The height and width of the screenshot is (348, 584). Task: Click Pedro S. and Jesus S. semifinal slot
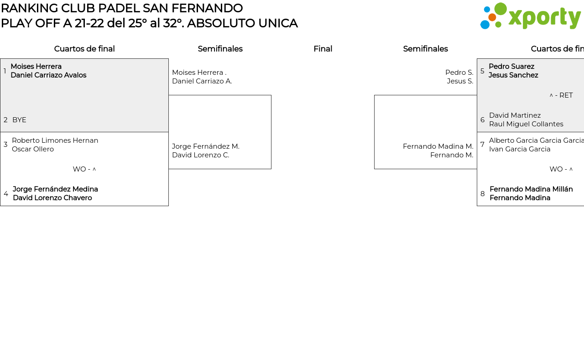(459, 77)
